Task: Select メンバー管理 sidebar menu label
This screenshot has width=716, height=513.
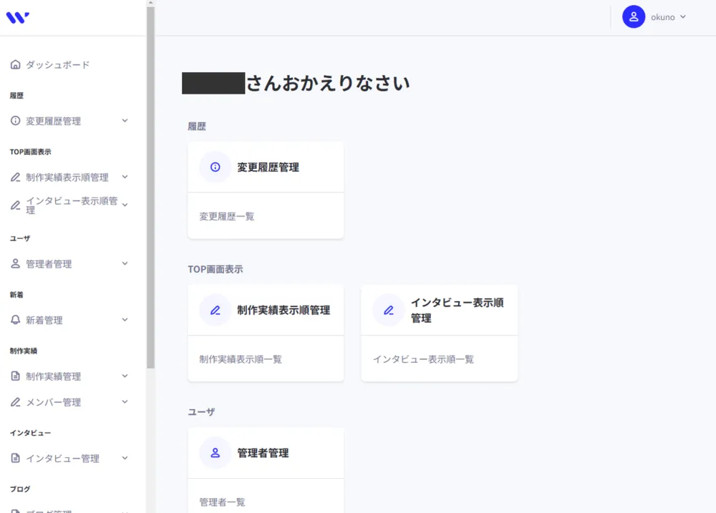Action: click(x=54, y=402)
